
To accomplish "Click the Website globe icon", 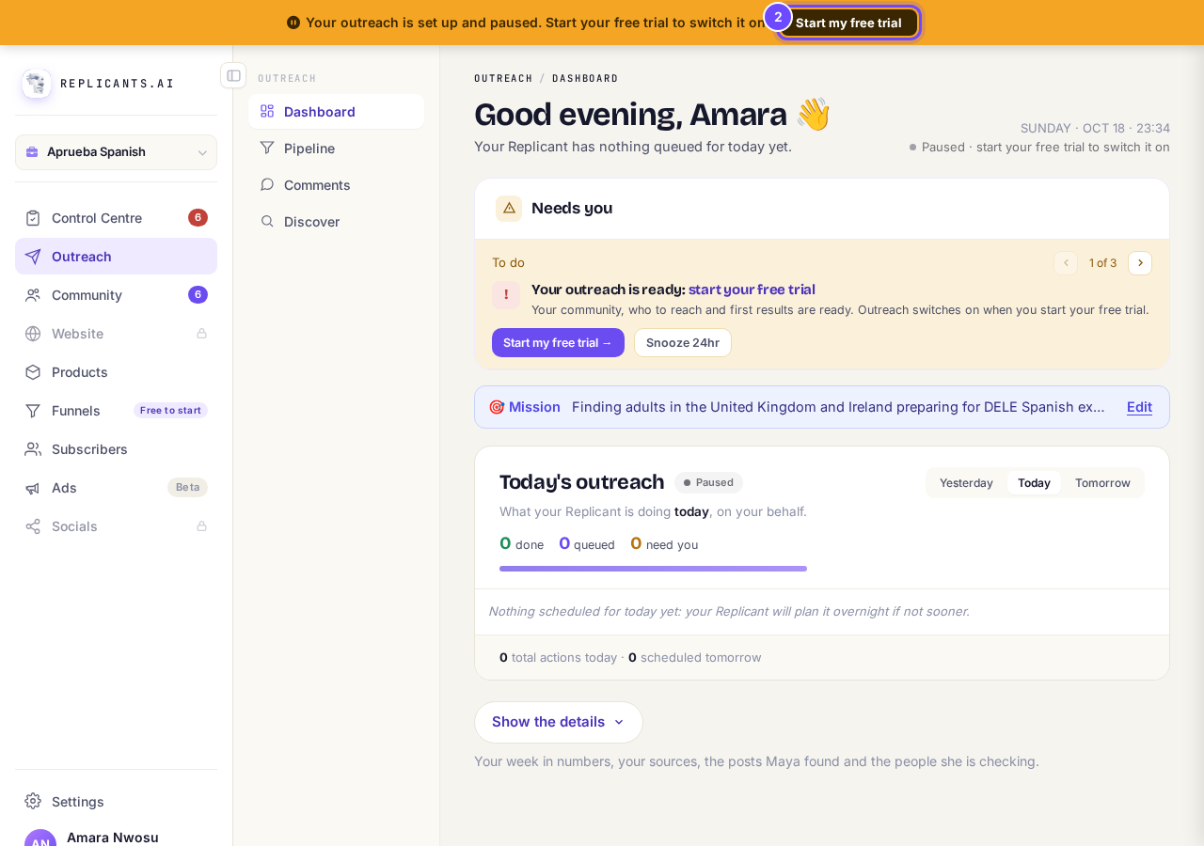I will pos(33,334).
